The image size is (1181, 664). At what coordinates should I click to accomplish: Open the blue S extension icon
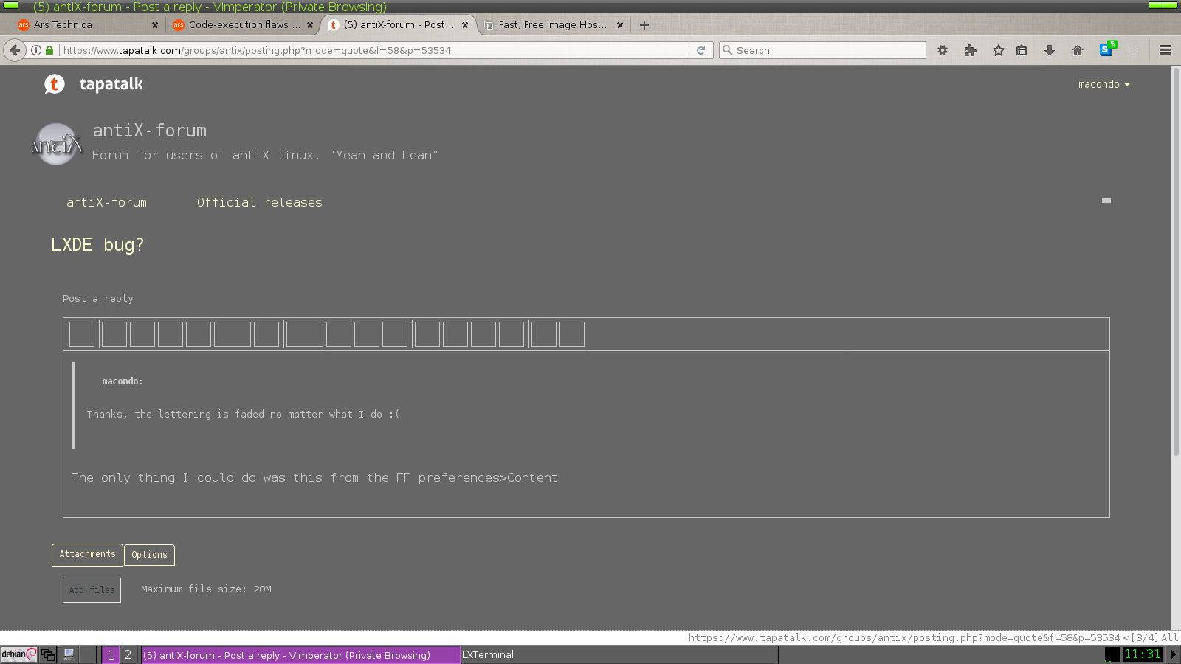point(1107,49)
